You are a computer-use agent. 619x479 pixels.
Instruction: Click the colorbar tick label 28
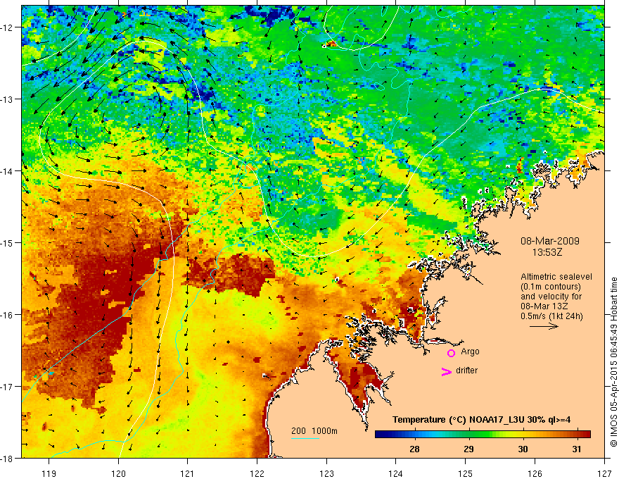click(x=414, y=449)
